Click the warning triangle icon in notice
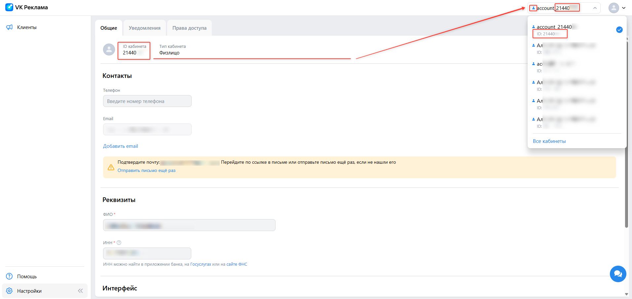The height and width of the screenshot is (299, 632). coord(111,167)
